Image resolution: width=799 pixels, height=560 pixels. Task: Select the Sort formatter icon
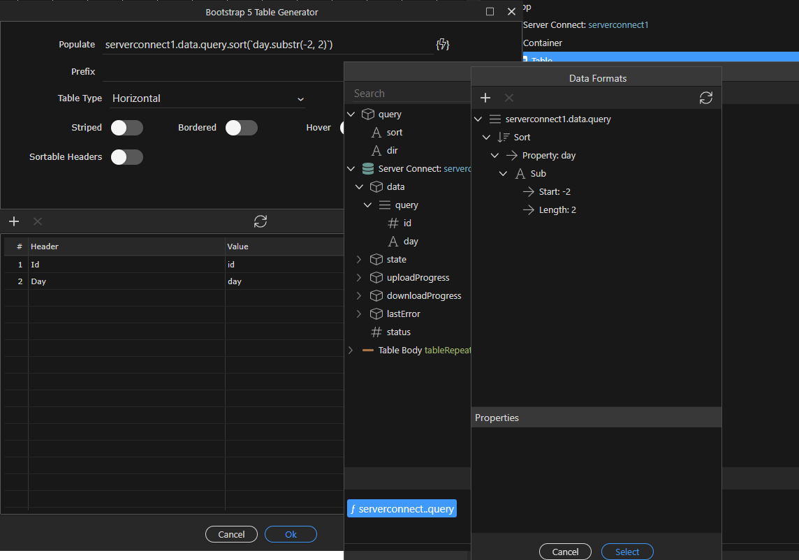click(x=504, y=137)
